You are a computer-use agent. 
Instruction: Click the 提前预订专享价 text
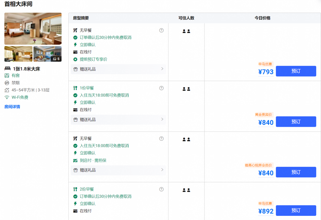94,59
